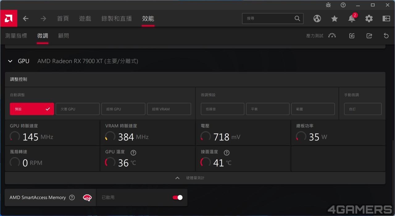The width and height of the screenshot is (395, 216).
Task: Close the AMD Software window
Action: click(x=388, y=5)
